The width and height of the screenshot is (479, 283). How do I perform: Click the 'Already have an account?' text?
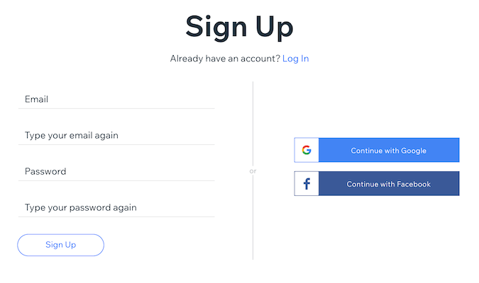(x=225, y=59)
